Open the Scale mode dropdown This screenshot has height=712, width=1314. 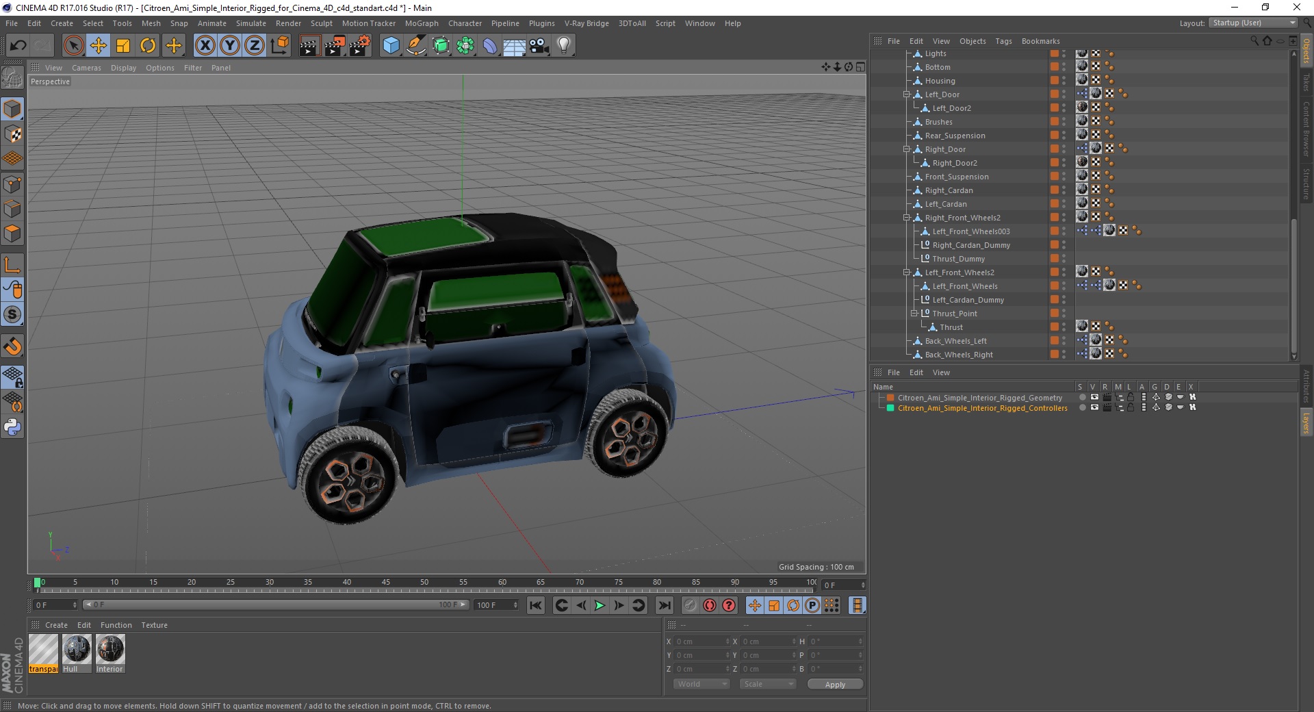click(x=768, y=684)
